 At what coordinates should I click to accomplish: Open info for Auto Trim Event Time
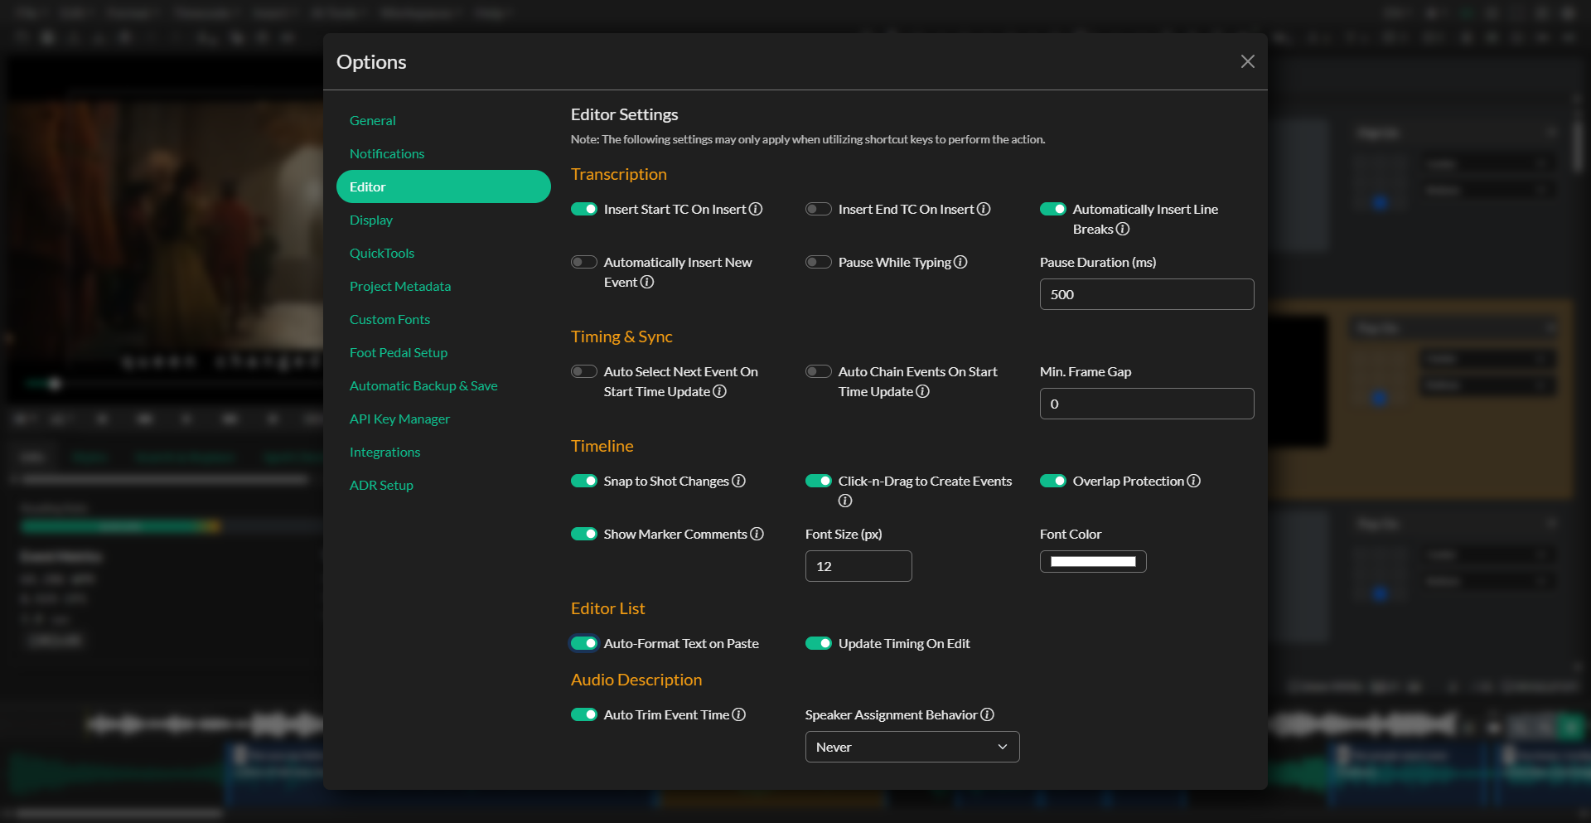click(737, 714)
